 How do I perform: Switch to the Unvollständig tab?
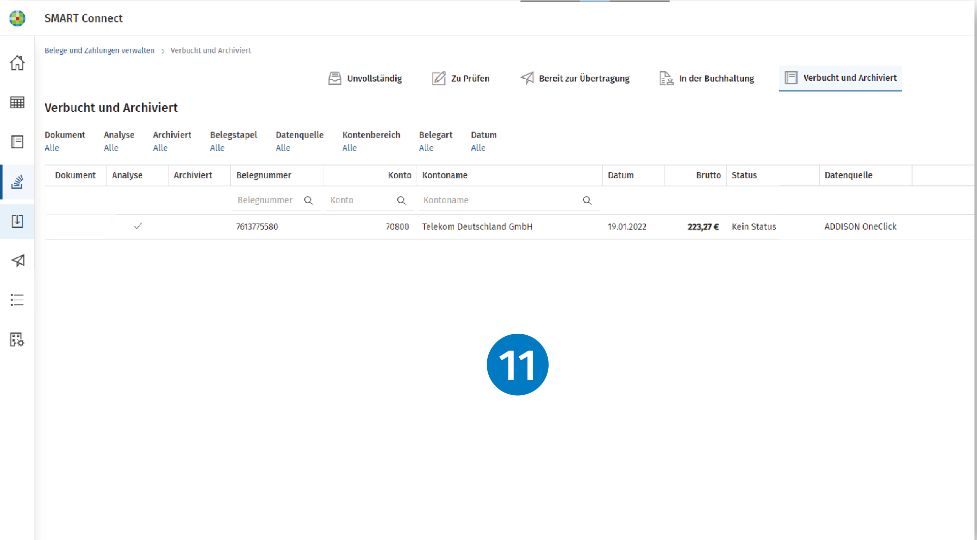click(365, 78)
